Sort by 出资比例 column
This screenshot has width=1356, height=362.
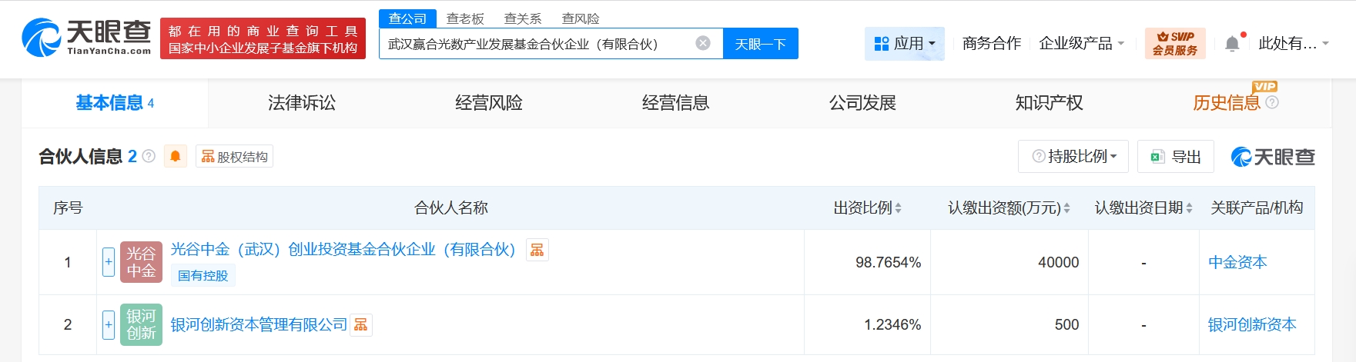pyautogui.click(x=867, y=208)
